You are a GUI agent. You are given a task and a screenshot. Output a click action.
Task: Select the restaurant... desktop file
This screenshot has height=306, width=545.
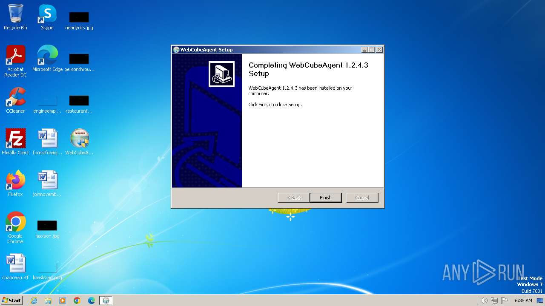coord(79,104)
